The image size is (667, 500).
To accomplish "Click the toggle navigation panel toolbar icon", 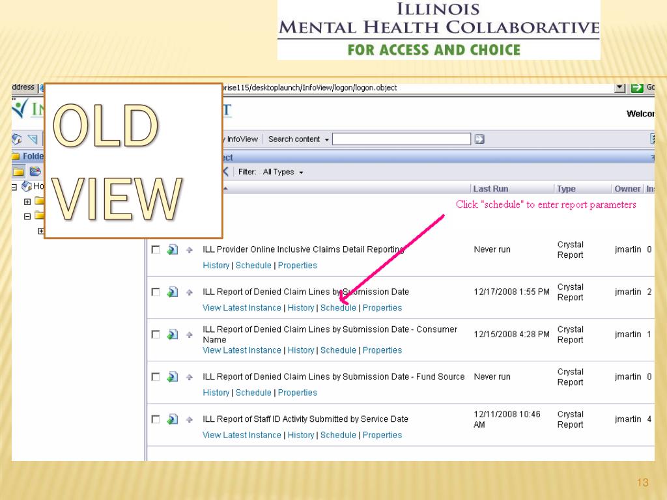I will [x=33, y=139].
